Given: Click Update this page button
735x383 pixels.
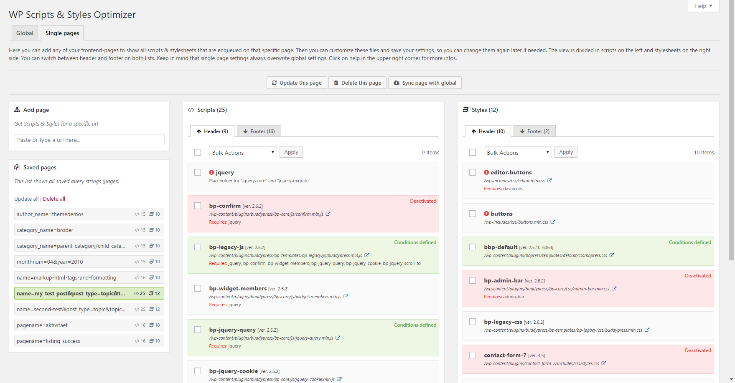Looking at the screenshot, I should (x=297, y=83).
